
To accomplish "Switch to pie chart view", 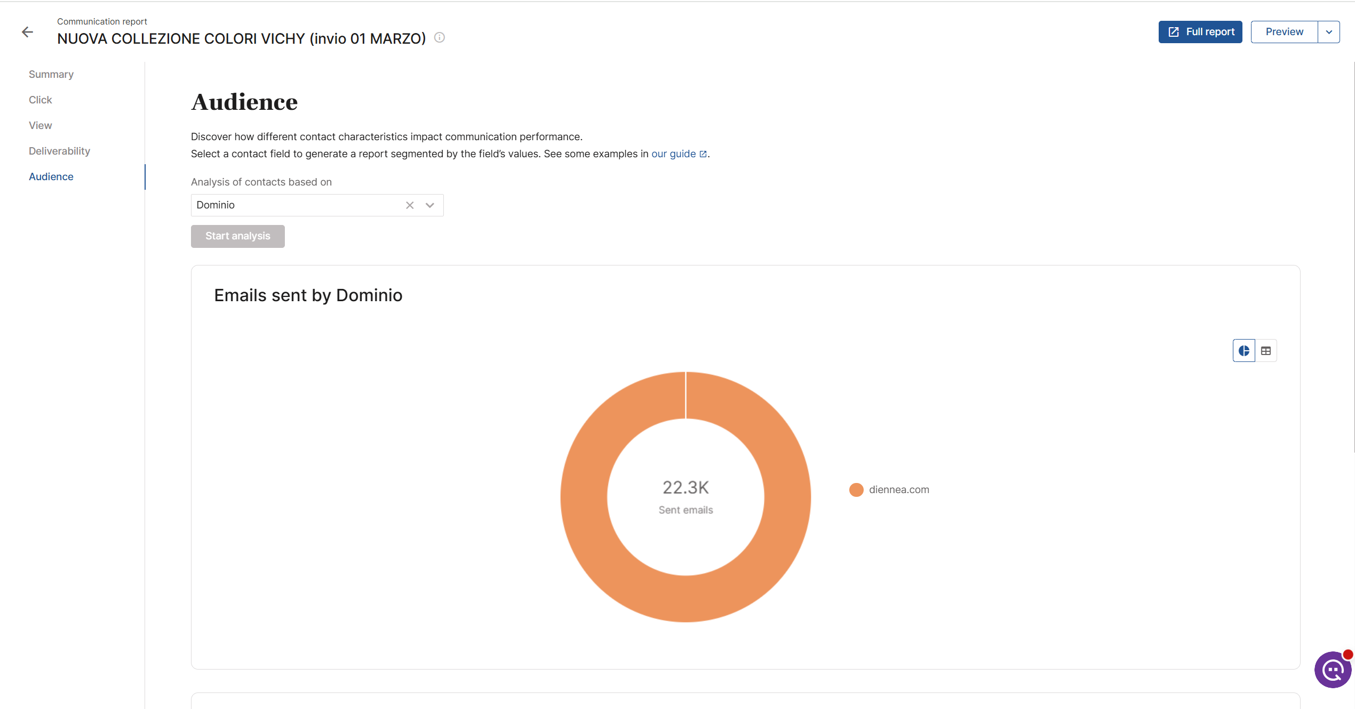I will coord(1244,351).
